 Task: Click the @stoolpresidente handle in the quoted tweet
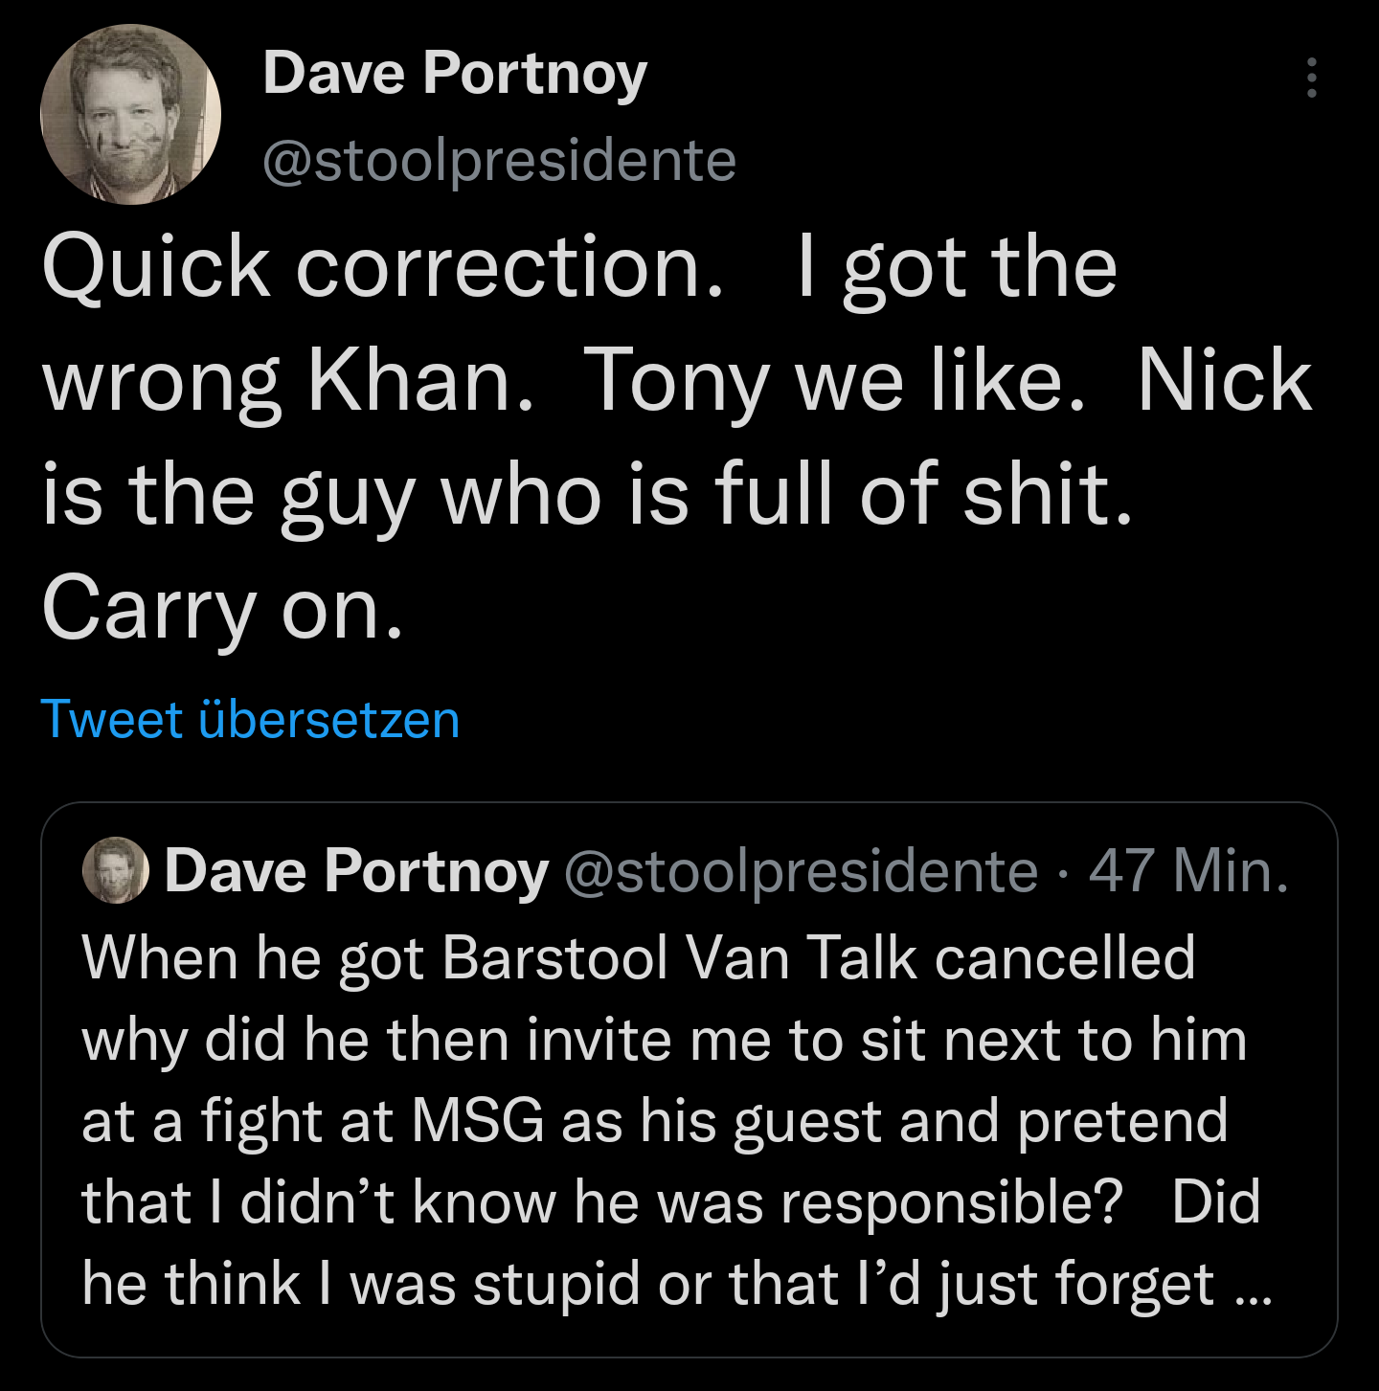pyautogui.click(x=801, y=871)
